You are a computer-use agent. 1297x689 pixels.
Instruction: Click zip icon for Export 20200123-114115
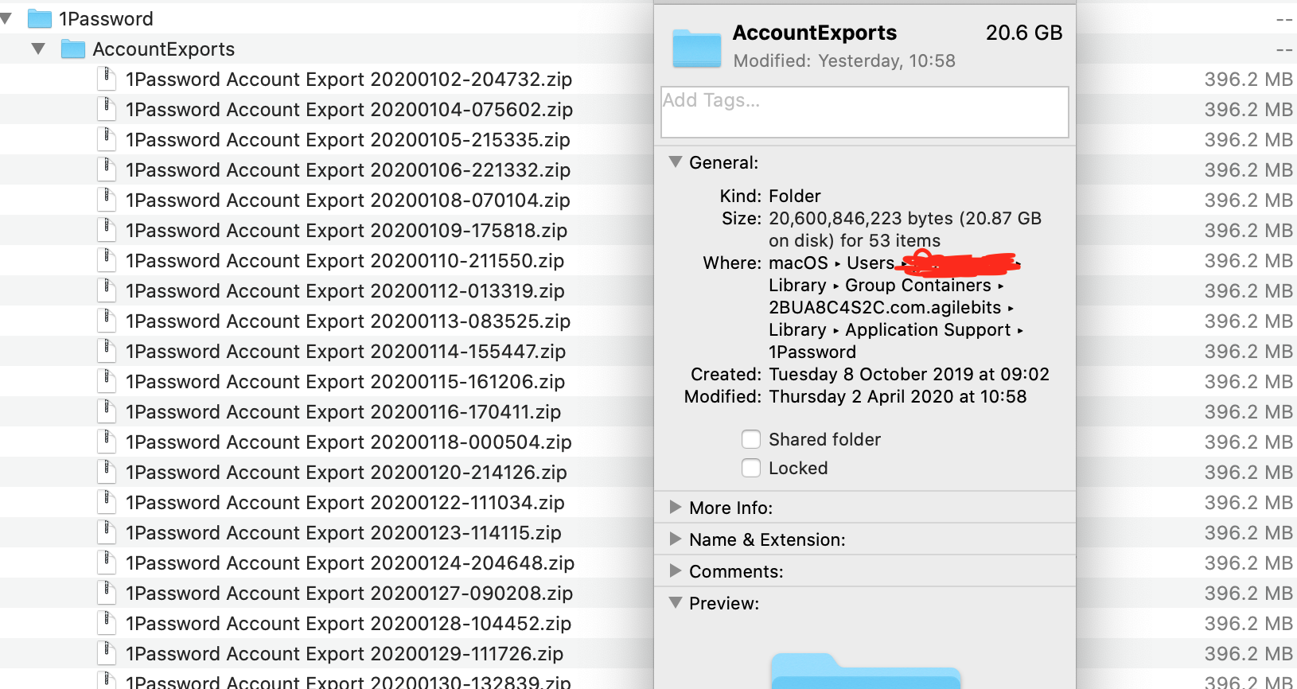(x=107, y=532)
